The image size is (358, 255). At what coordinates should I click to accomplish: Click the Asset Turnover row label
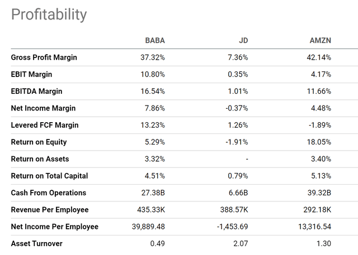click(x=37, y=243)
